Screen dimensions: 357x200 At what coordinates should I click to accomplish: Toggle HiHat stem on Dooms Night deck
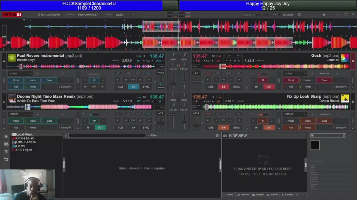33,128
